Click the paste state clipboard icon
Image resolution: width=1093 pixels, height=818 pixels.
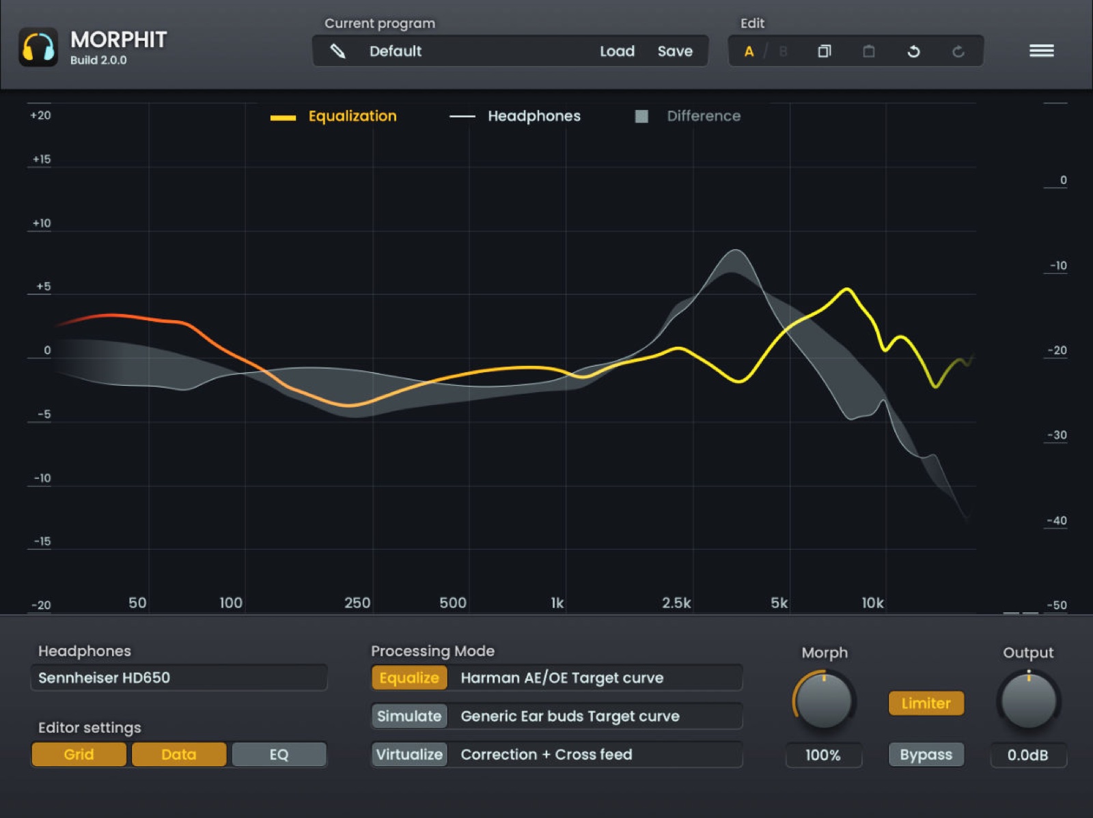pyautogui.click(x=869, y=51)
